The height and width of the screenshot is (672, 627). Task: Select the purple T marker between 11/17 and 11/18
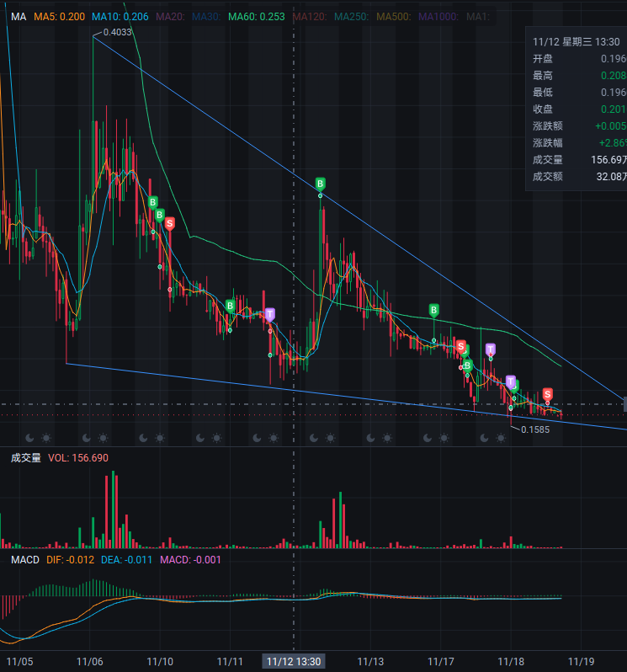coord(491,349)
